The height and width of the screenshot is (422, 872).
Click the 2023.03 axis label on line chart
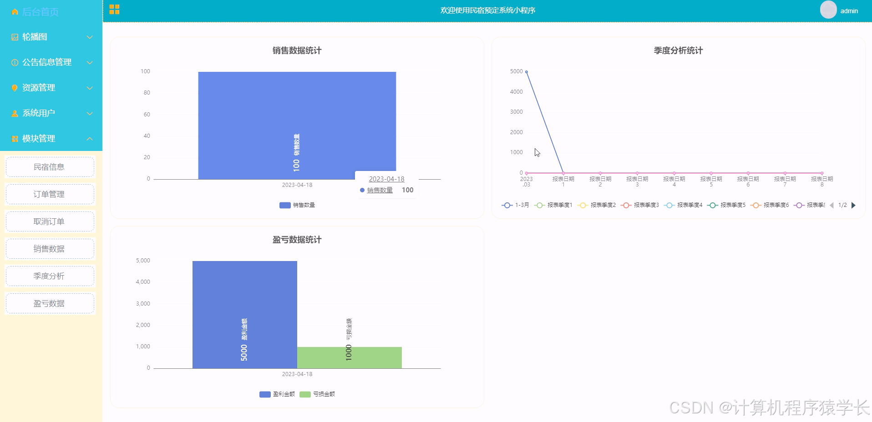pyautogui.click(x=527, y=182)
